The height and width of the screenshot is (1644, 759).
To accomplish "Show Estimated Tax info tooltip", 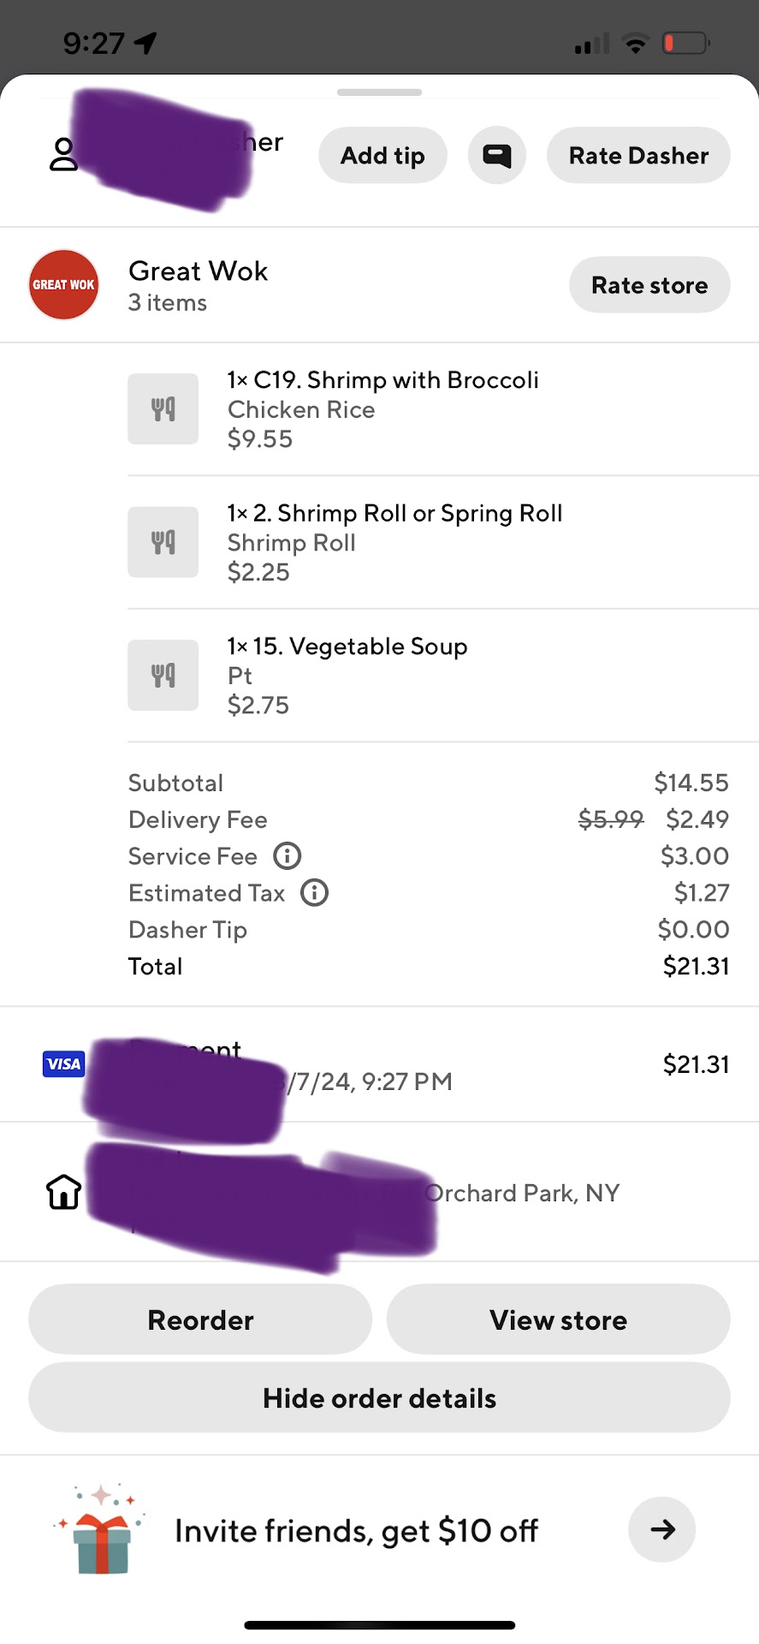I will click(x=314, y=892).
